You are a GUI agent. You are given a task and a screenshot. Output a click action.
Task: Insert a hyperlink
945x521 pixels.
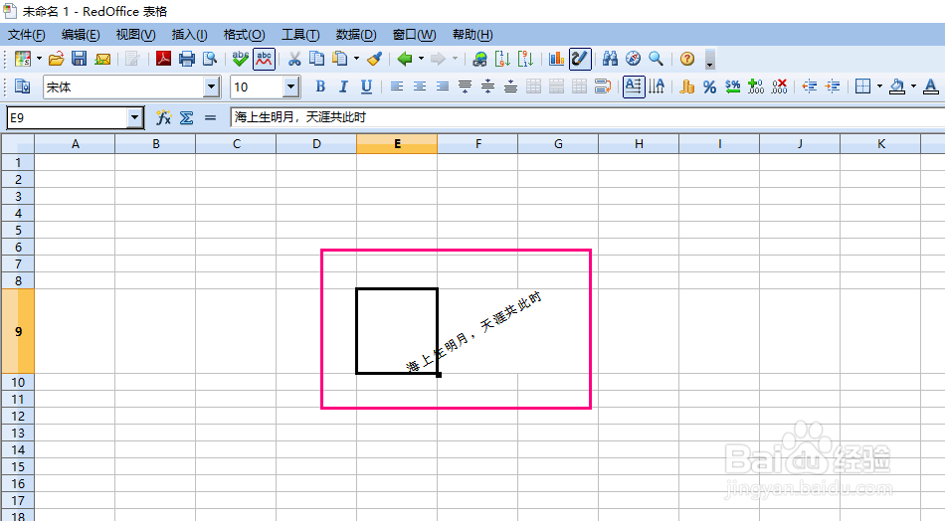tap(479, 59)
